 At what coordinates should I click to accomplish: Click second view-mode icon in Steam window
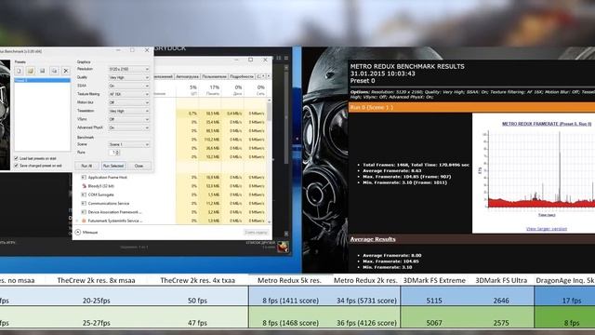[x=286, y=58]
